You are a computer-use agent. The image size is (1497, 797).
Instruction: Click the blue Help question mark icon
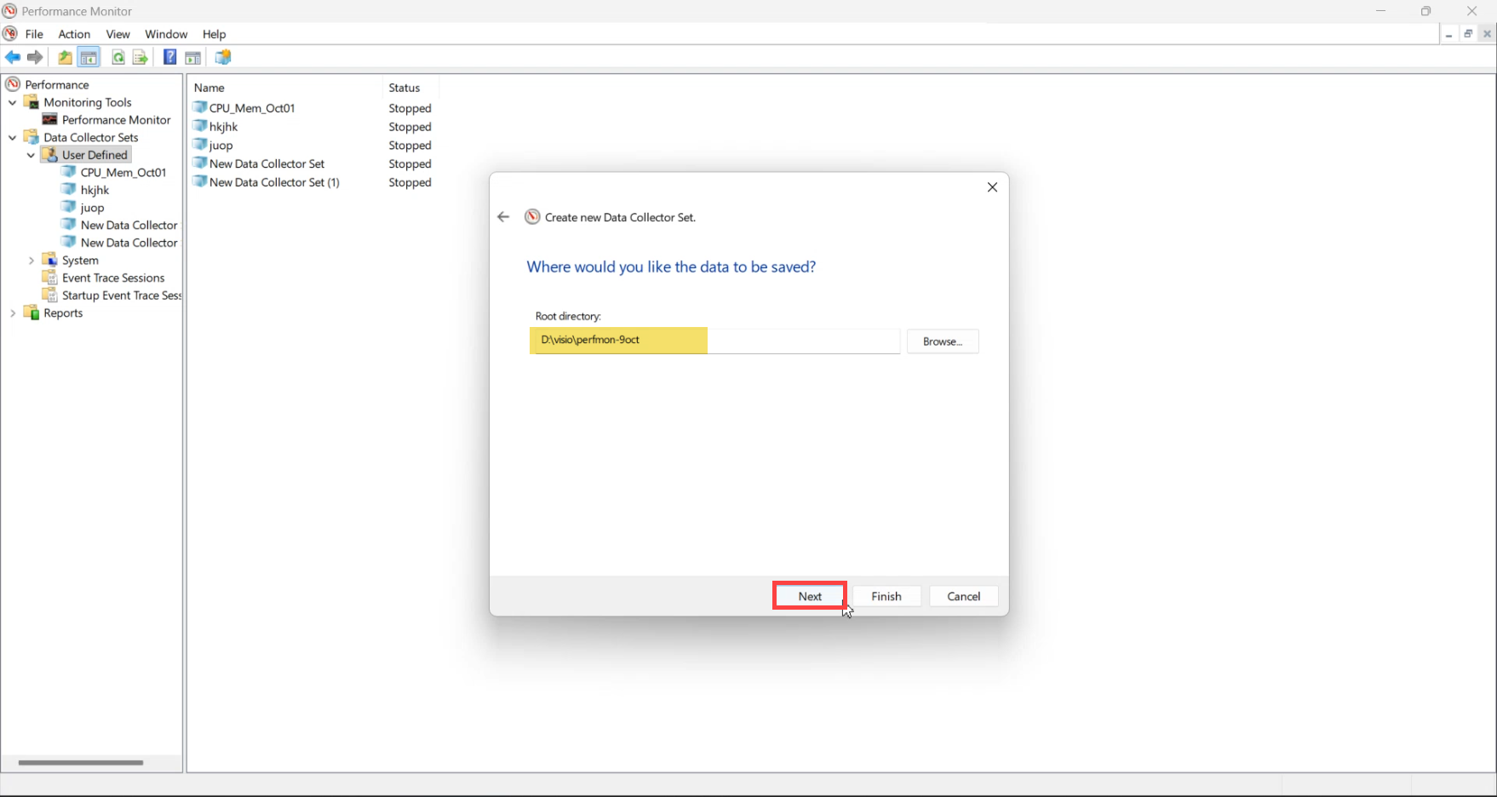170,57
